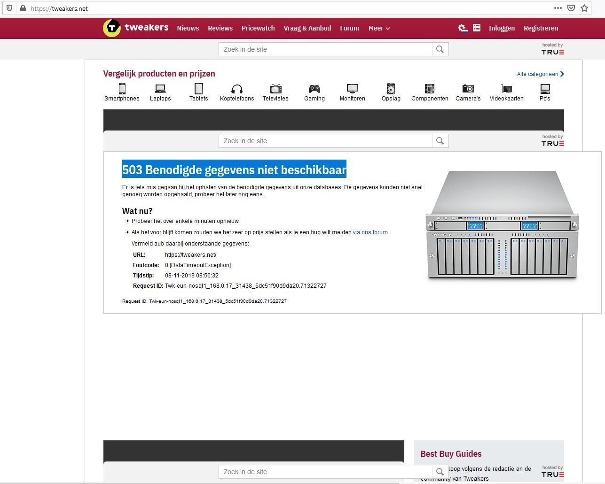Image resolution: width=605 pixels, height=484 pixels.
Task: Browse the Camera's category
Action: coord(468,92)
